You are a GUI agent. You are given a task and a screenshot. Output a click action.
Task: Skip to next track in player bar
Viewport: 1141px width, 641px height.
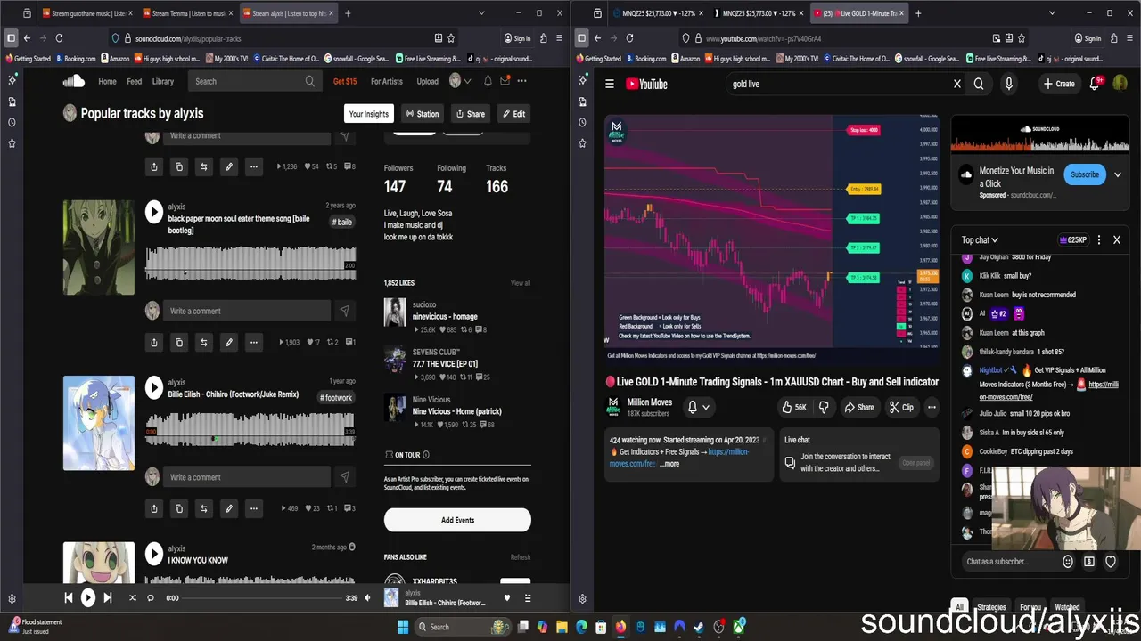point(108,598)
